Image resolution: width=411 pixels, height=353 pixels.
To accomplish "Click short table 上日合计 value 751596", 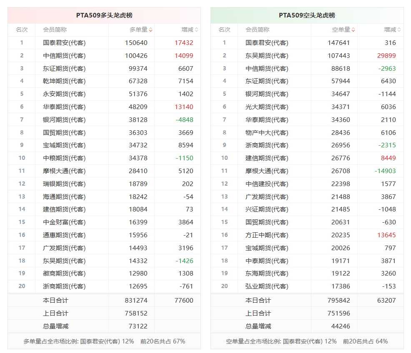I will tap(338, 313).
